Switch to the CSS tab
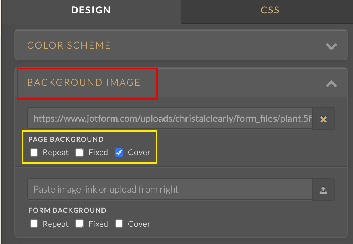 click(270, 10)
